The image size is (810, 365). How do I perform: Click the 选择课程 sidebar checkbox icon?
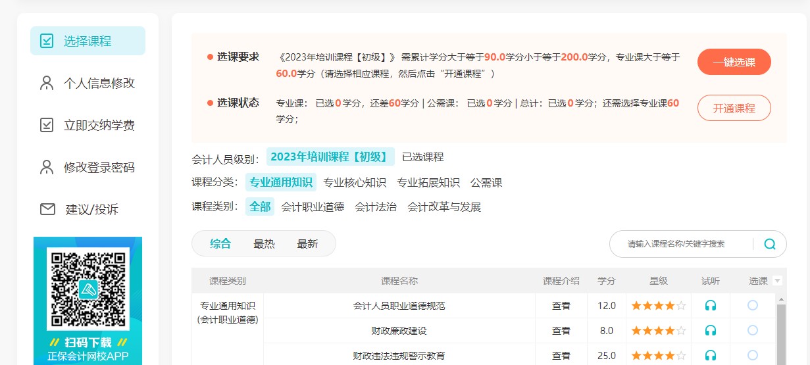pyautogui.click(x=47, y=41)
